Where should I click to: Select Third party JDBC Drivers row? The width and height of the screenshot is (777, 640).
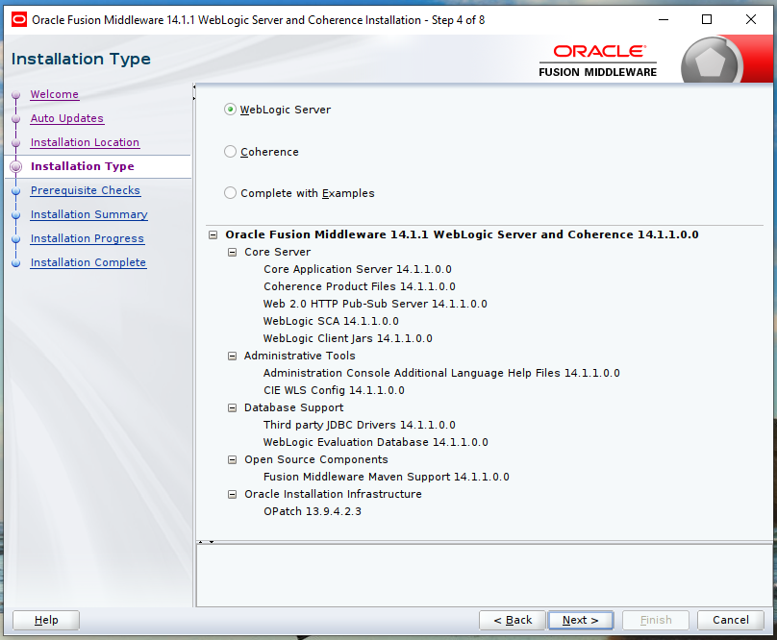pos(360,425)
